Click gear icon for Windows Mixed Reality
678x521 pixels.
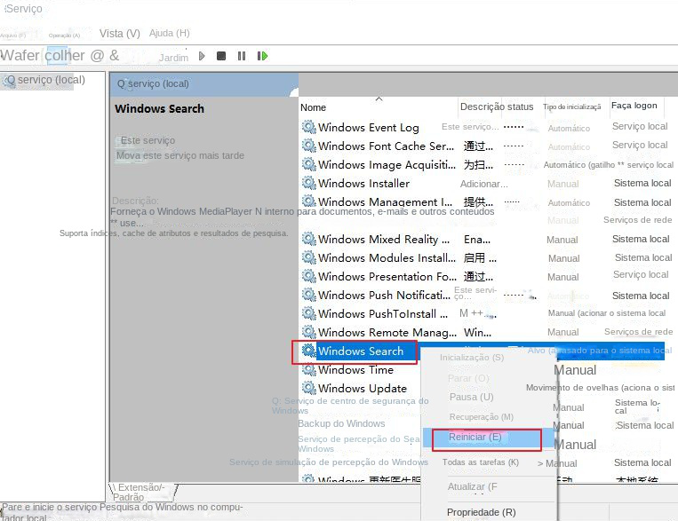click(308, 239)
